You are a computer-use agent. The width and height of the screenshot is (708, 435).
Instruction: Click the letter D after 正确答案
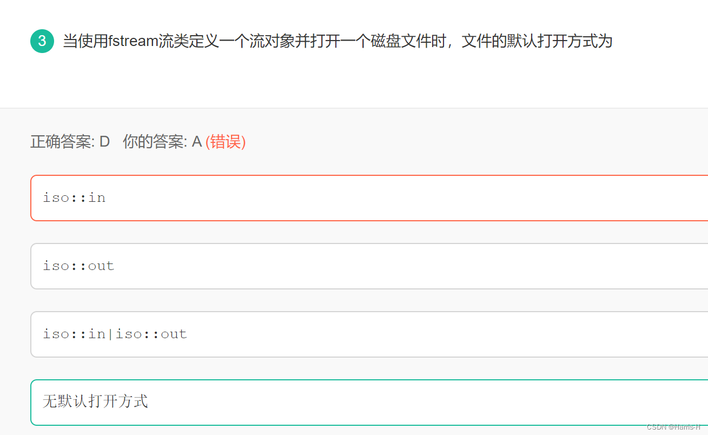coord(104,142)
